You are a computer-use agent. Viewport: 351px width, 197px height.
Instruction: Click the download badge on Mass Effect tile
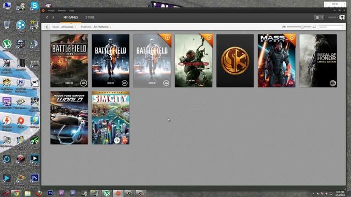[x=292, y=38]
